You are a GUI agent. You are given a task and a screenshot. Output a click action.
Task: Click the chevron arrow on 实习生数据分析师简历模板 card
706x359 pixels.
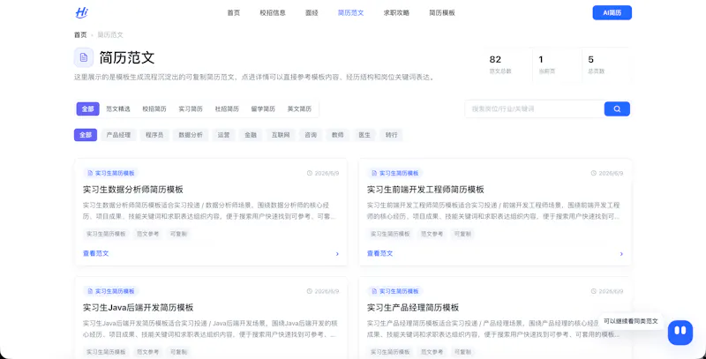337,254
